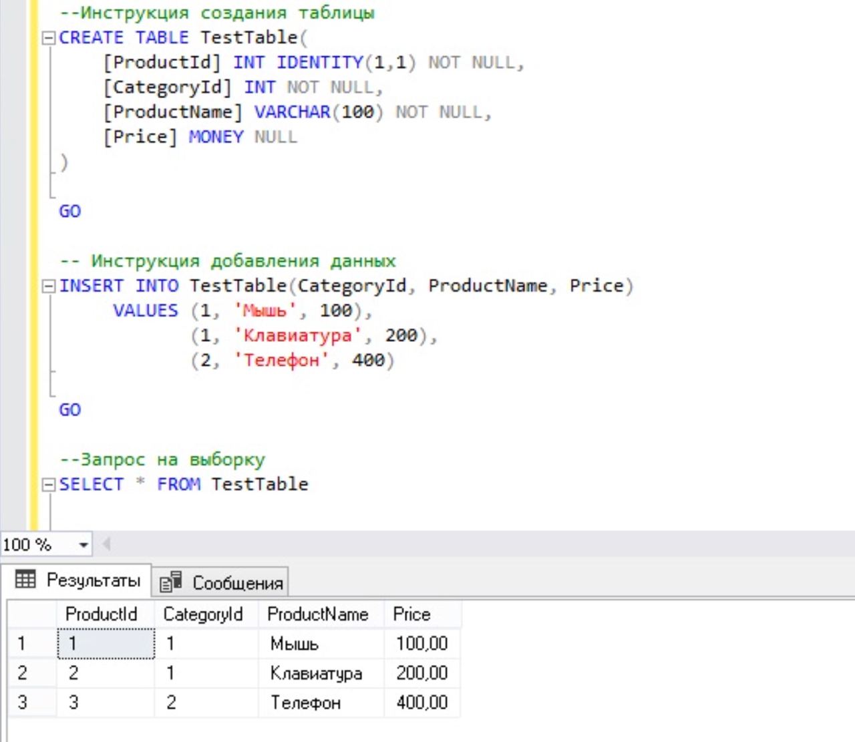Viewport: 855px width, 742px height.
Task: Click the ProductName column header
Action: 318,614
